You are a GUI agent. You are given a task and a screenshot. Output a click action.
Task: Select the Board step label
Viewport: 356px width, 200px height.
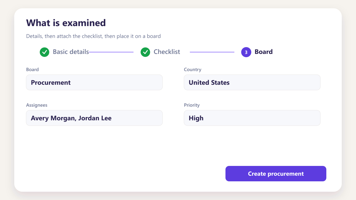click(x=263, y=52)
